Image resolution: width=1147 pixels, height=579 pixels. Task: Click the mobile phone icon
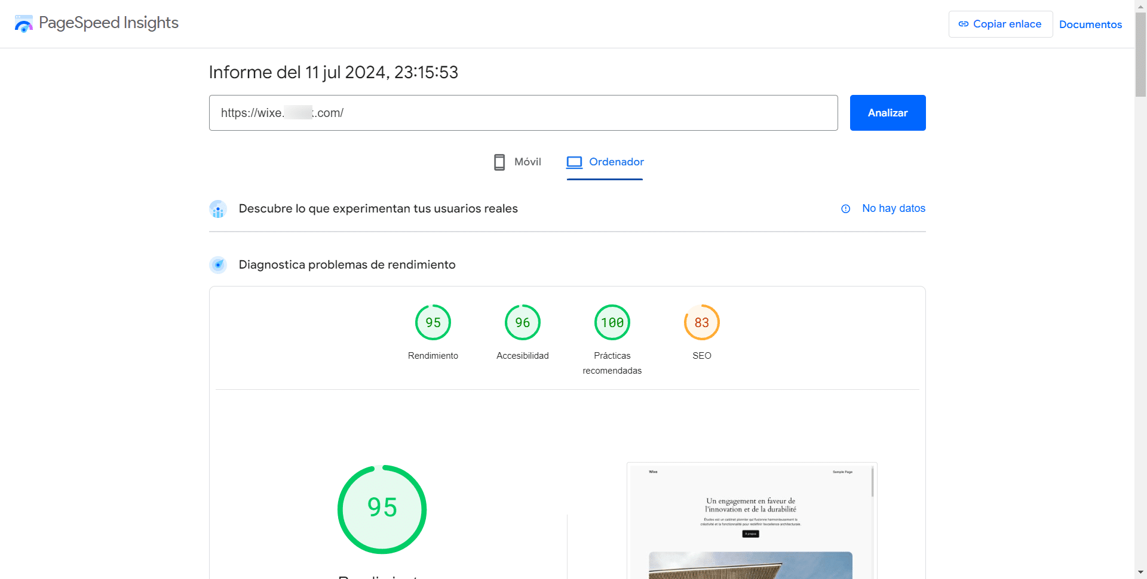point(499,162)
